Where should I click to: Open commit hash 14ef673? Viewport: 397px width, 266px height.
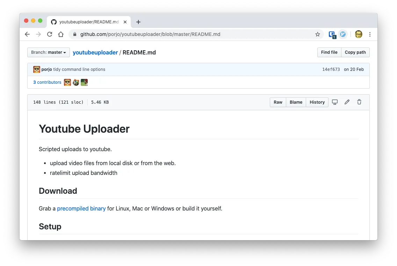coord(331,69)
